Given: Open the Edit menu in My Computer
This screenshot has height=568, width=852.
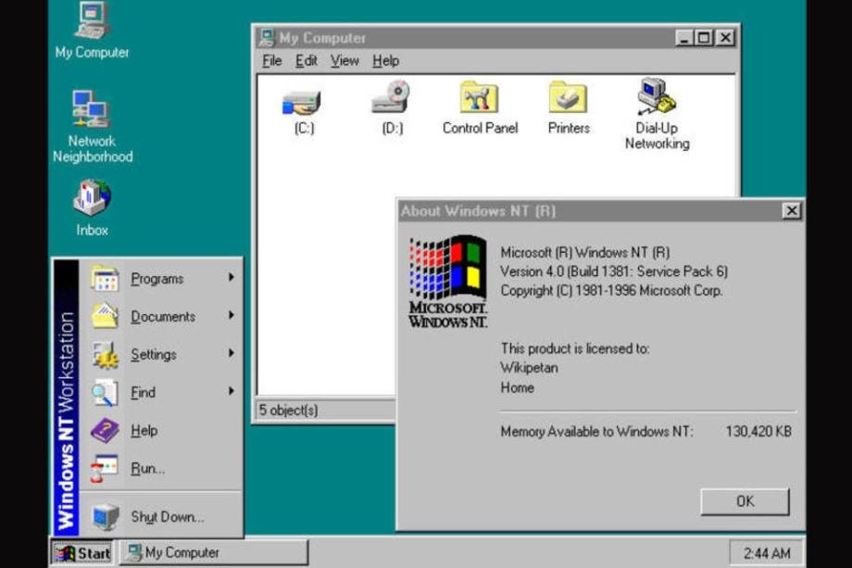Looking at the screenshot, I should coord(306,61).
